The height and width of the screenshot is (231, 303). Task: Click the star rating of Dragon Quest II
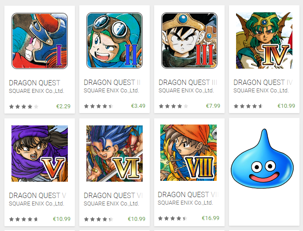(x=99, y=106)
